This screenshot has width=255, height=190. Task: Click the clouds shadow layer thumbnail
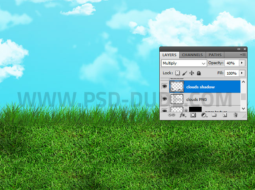[x=177, y=87]
